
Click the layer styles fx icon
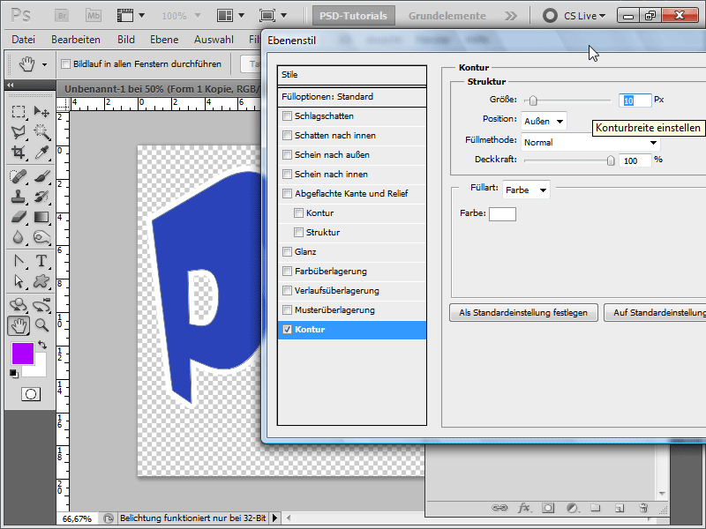coord(523,508)
